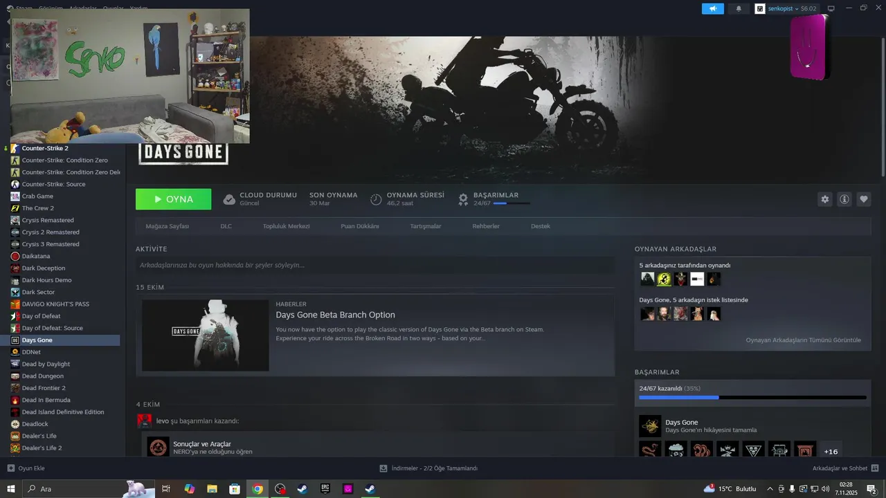This screenshot has height=498, width=886.
Task: Click the yellow-green friend avatar
Action: point(664,279)
